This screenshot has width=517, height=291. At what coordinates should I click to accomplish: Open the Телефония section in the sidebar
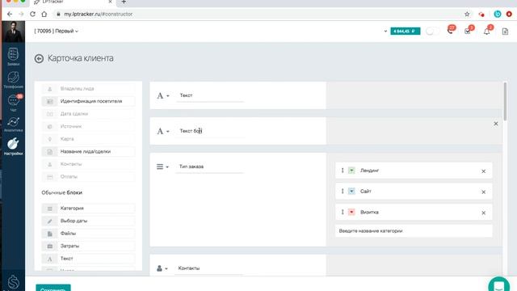13,80
